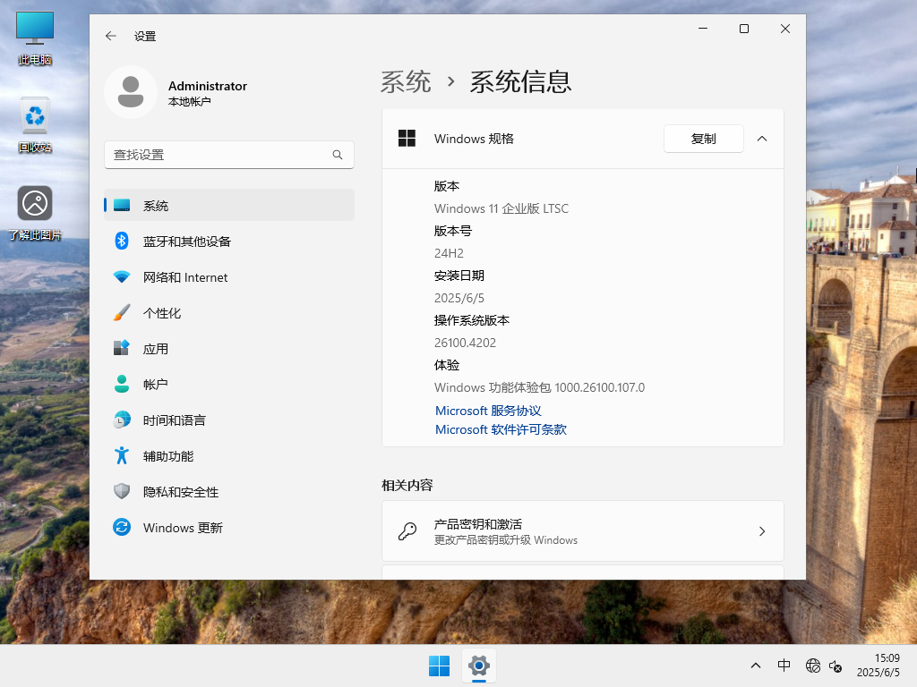Click the 中 input method indicator
The width and height of the screenshot is (917, 687).
(784, 665)
